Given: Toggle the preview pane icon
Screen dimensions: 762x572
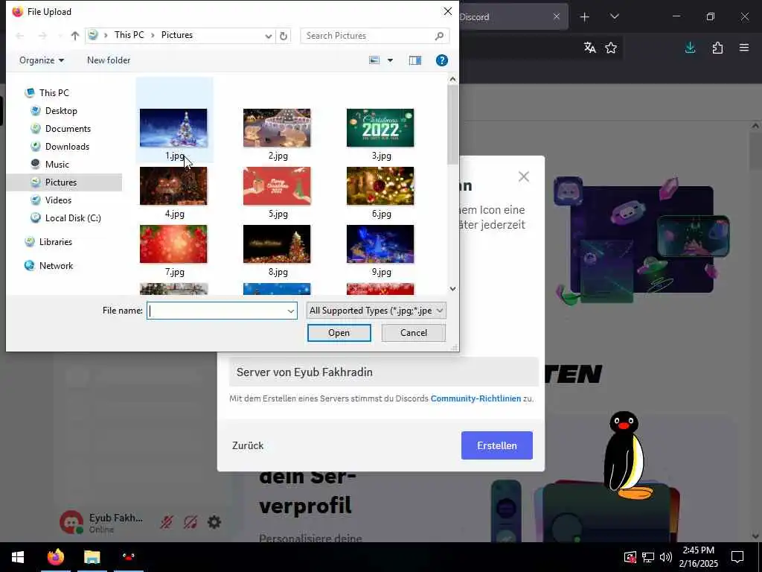Looking at the screenshot, I should (x=415, y=60).
